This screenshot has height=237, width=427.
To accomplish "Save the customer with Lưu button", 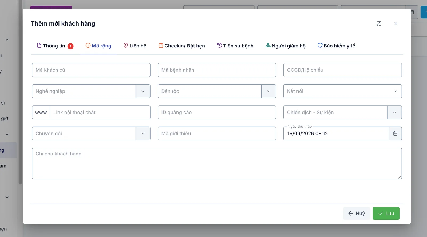I will pyautogui.click(x=386, y=214).
